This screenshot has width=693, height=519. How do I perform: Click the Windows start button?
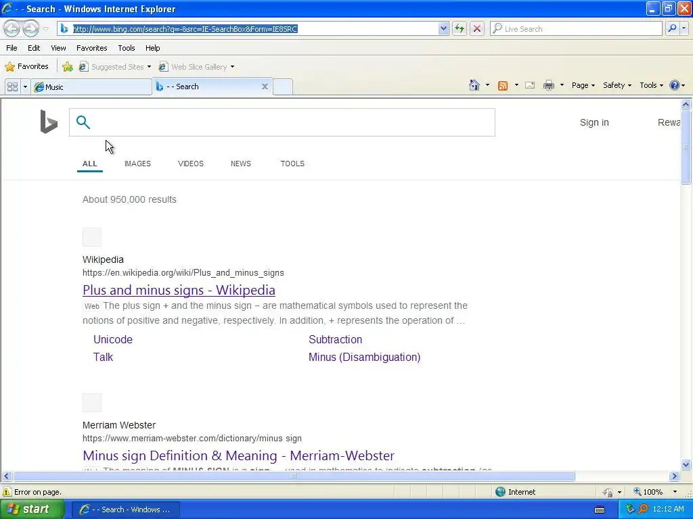[32, 510]
